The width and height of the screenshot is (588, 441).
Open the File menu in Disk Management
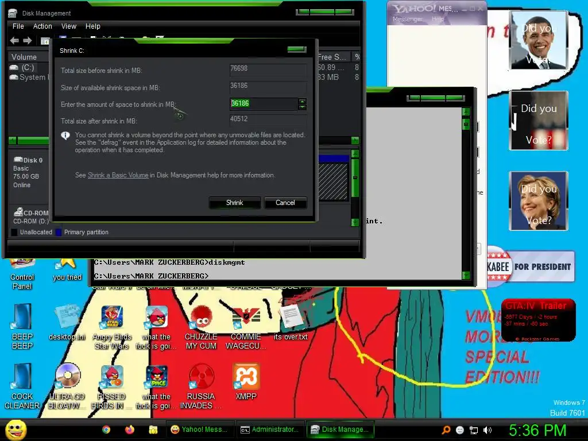click(18, 26)
